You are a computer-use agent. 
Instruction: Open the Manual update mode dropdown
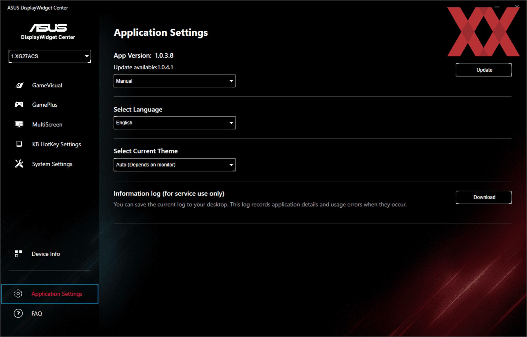[175, 81]
